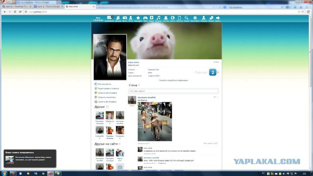Open the overlapping windows icon in header
Screen dimensions: 313x176
pos(211,19)
